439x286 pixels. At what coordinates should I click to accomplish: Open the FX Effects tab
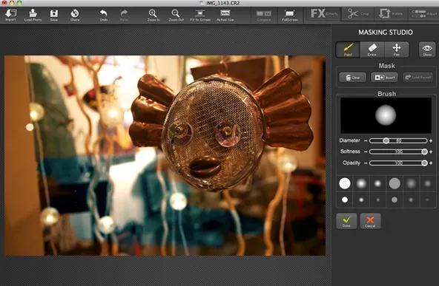coord(324,14)
